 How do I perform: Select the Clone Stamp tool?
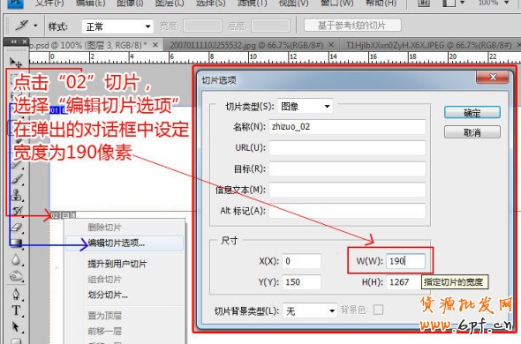tap(17, 194)
